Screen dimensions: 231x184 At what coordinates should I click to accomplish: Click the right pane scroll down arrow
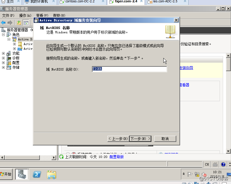tap(228, 151)
